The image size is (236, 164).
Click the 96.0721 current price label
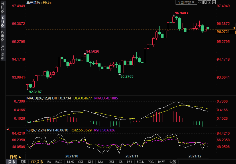point(223,31)
